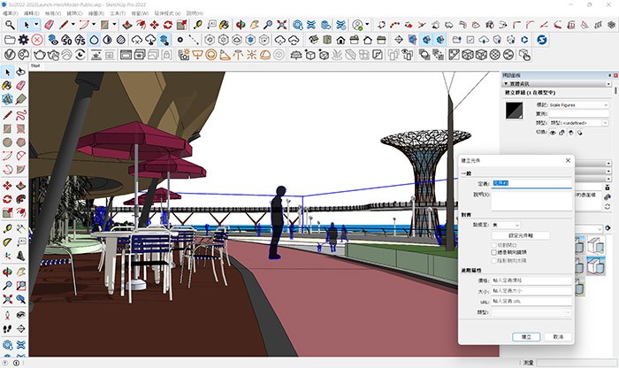
Task: Open the 說明 menu
Action: [195, 13]
